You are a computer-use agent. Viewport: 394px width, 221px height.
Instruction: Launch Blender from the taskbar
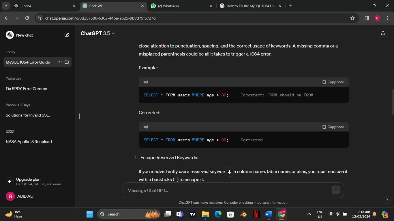click(x=243, y=214)
